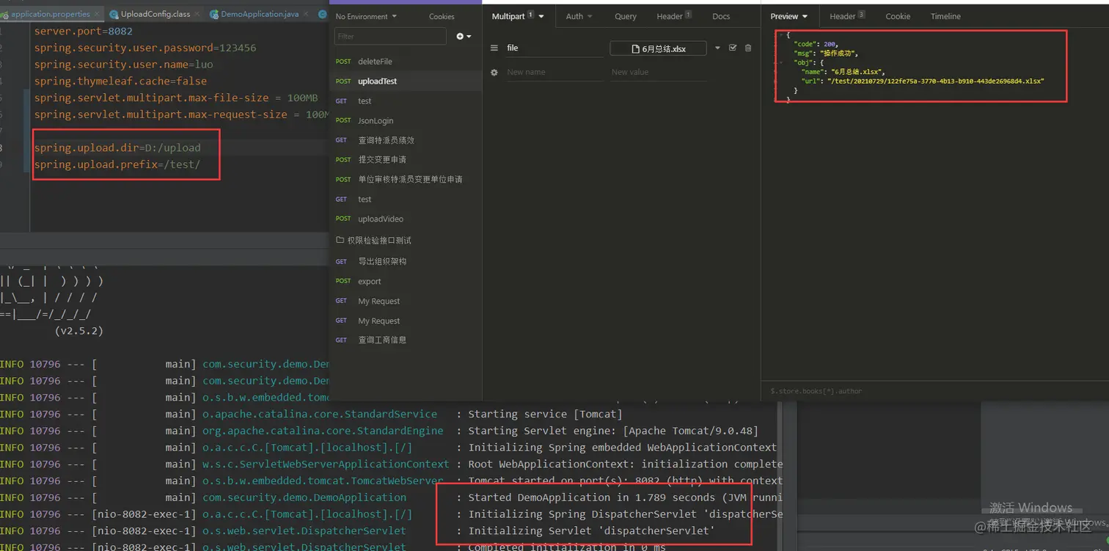The image size is (1109, 551).
Task: Open the 查询特派员绩效 GET request
Action: [x=406, y=140]
